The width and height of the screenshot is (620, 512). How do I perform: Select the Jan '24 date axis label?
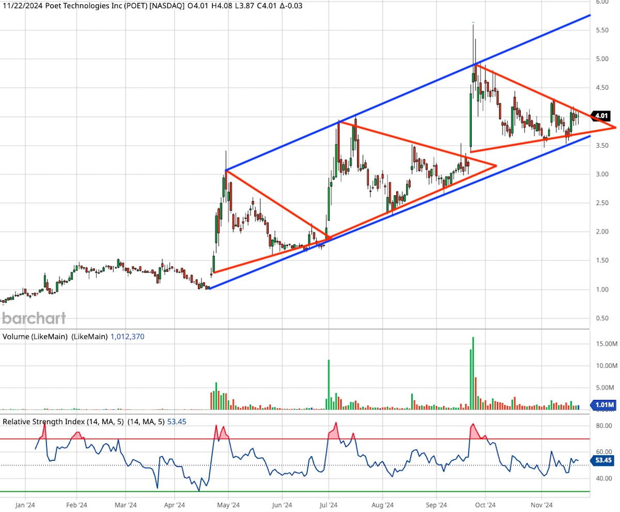tap(24, 504)
